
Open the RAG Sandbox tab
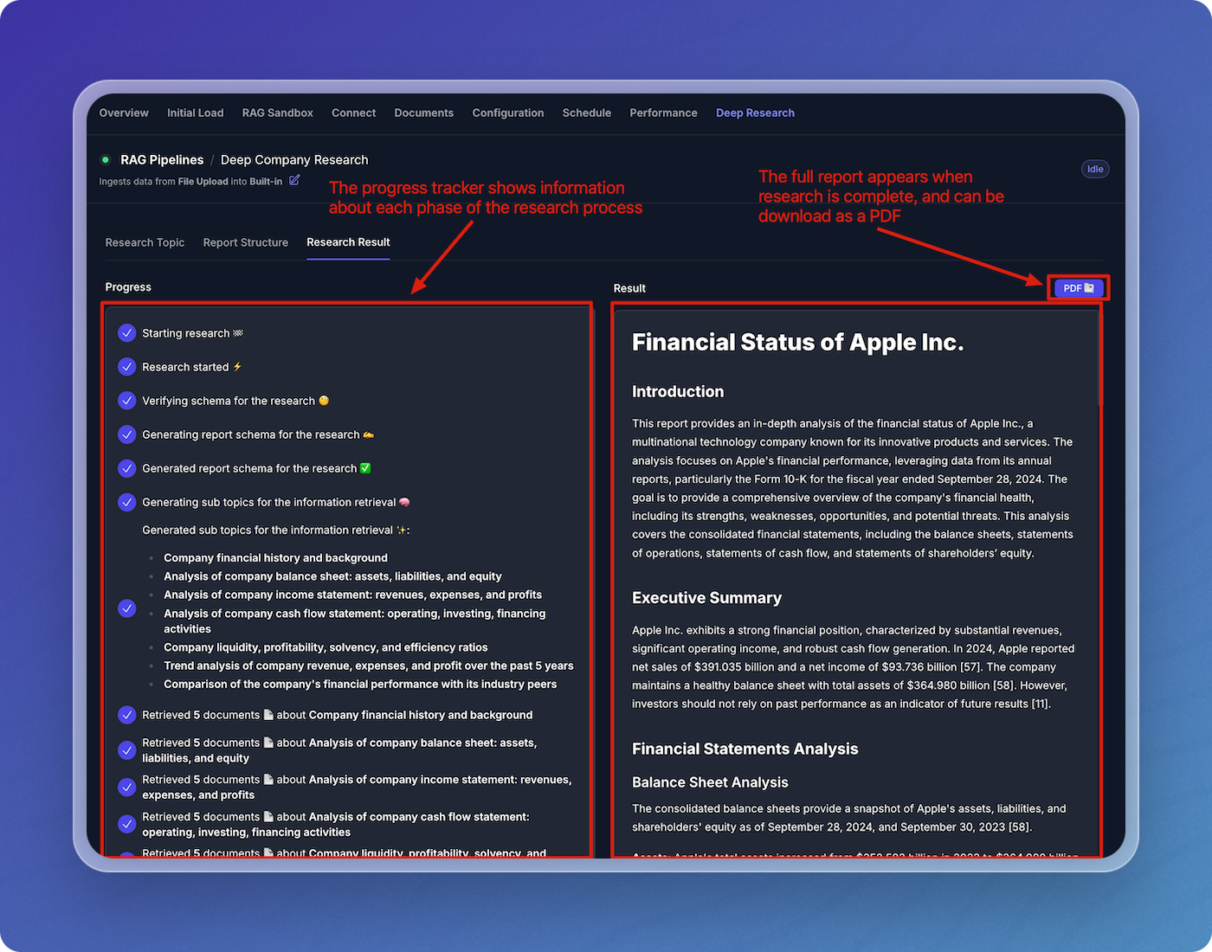[278, 113]
